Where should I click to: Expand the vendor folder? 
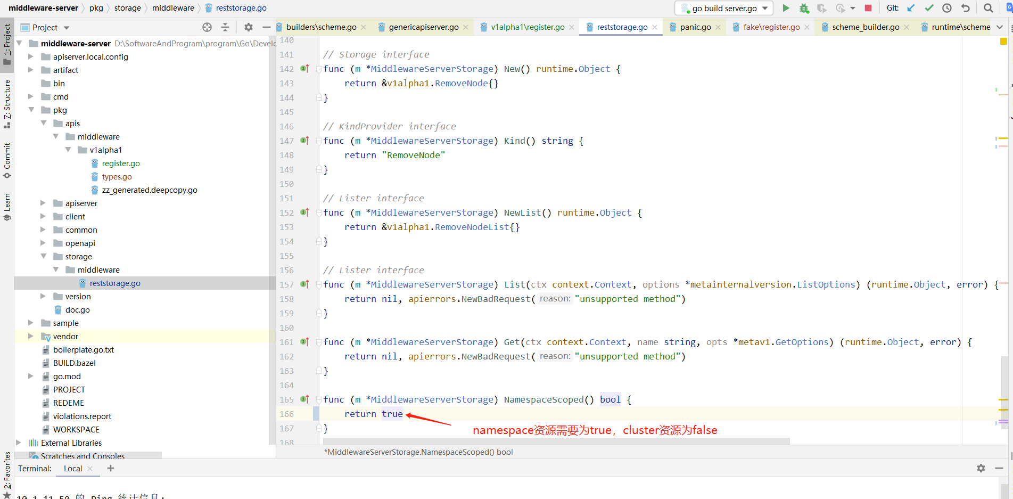pyautogui.click(x=31, y=336)
